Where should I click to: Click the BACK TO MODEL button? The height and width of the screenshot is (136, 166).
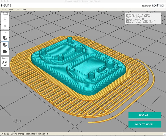[144, 124]
